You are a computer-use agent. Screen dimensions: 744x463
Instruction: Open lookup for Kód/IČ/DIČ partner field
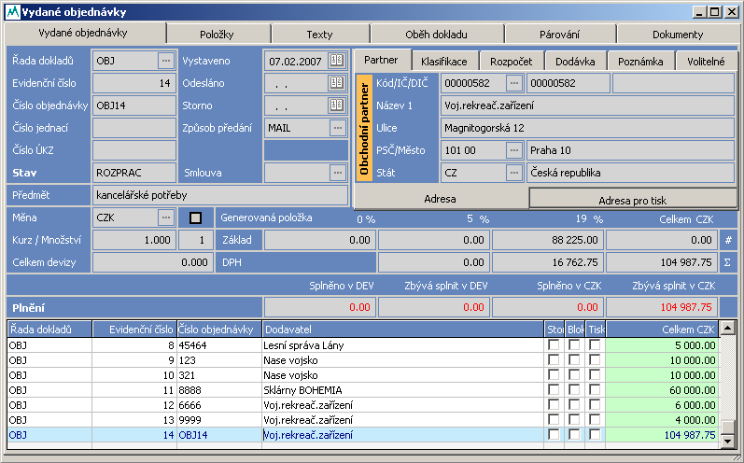coord(513,83)
